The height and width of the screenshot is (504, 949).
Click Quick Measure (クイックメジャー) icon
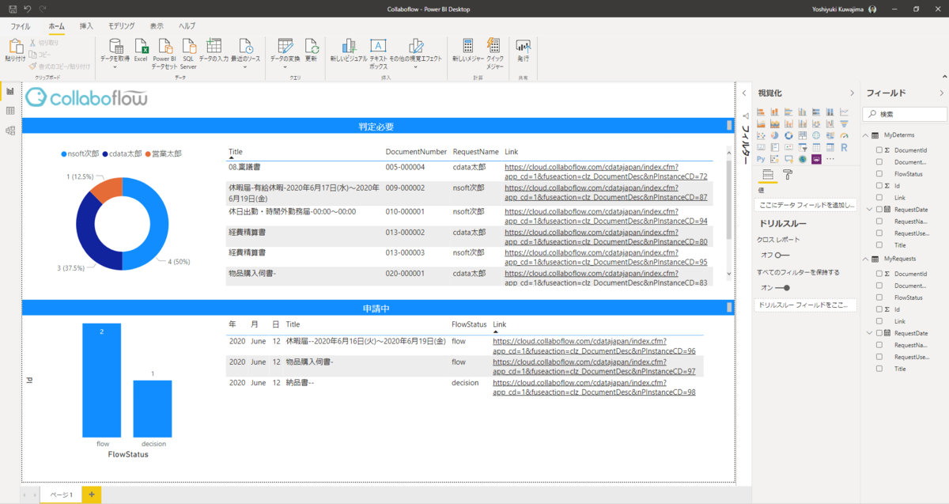click(493, 46)
